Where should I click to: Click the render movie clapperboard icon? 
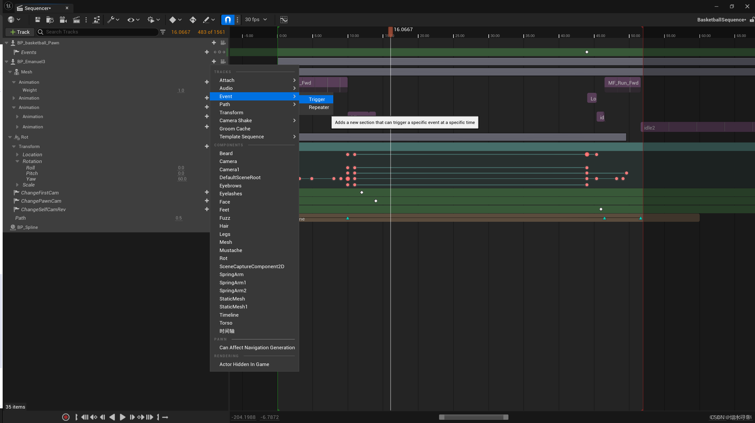point(76,20)
